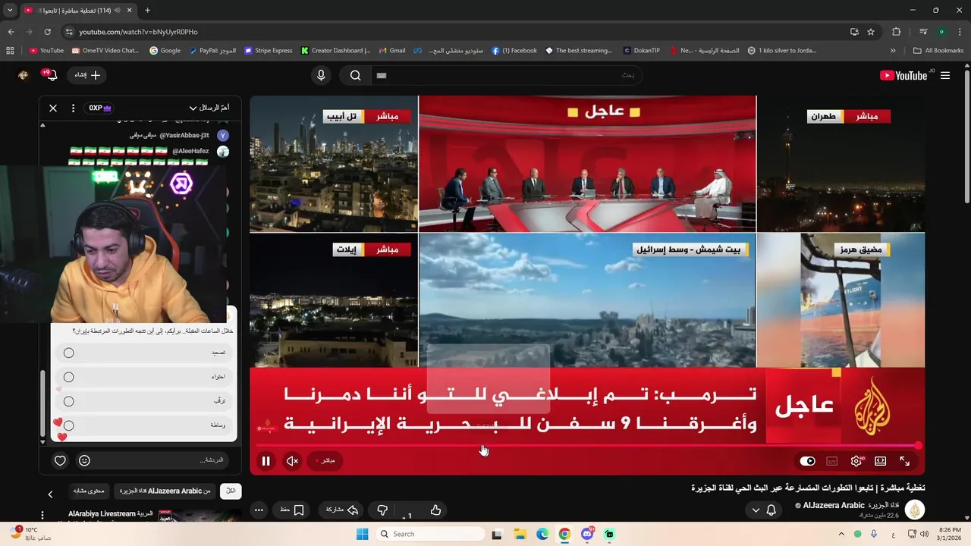Open the YouTube bookmark

click(46, 51)
